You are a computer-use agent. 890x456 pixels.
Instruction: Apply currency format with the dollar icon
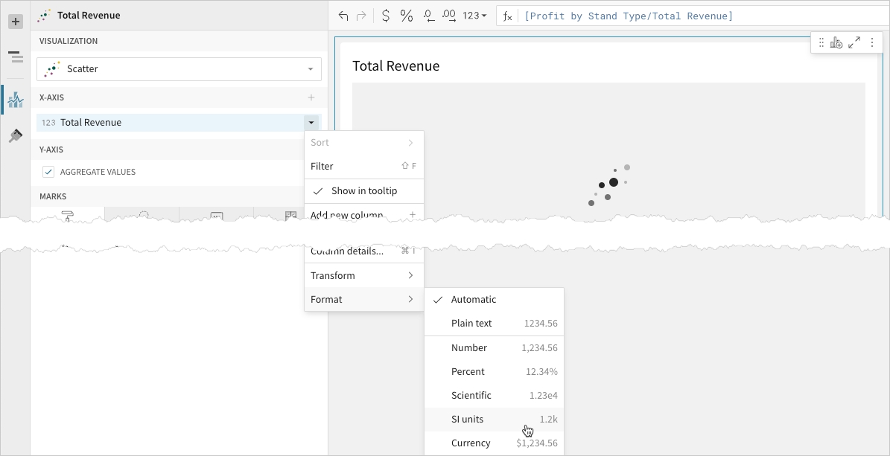[x=385, y=16]
